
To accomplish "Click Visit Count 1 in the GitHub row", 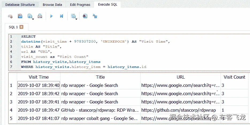I will pyautogui.click(x=234, y=110).
